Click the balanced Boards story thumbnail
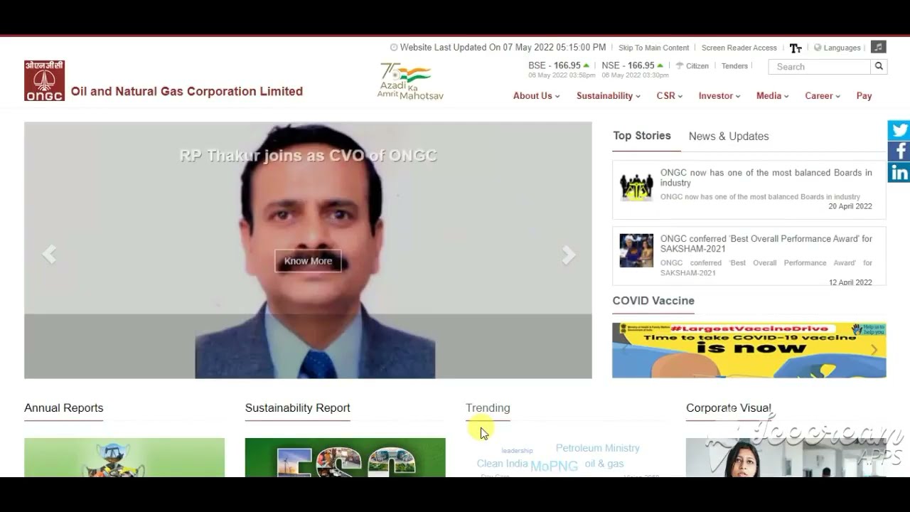The width and height of the screenshot is (910, 512). pos(636,186)
